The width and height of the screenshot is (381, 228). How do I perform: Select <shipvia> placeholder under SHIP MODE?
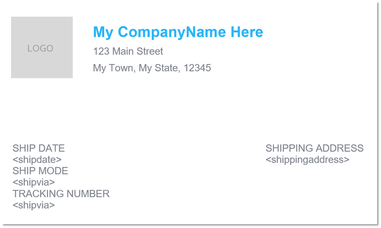coord(34,182)
